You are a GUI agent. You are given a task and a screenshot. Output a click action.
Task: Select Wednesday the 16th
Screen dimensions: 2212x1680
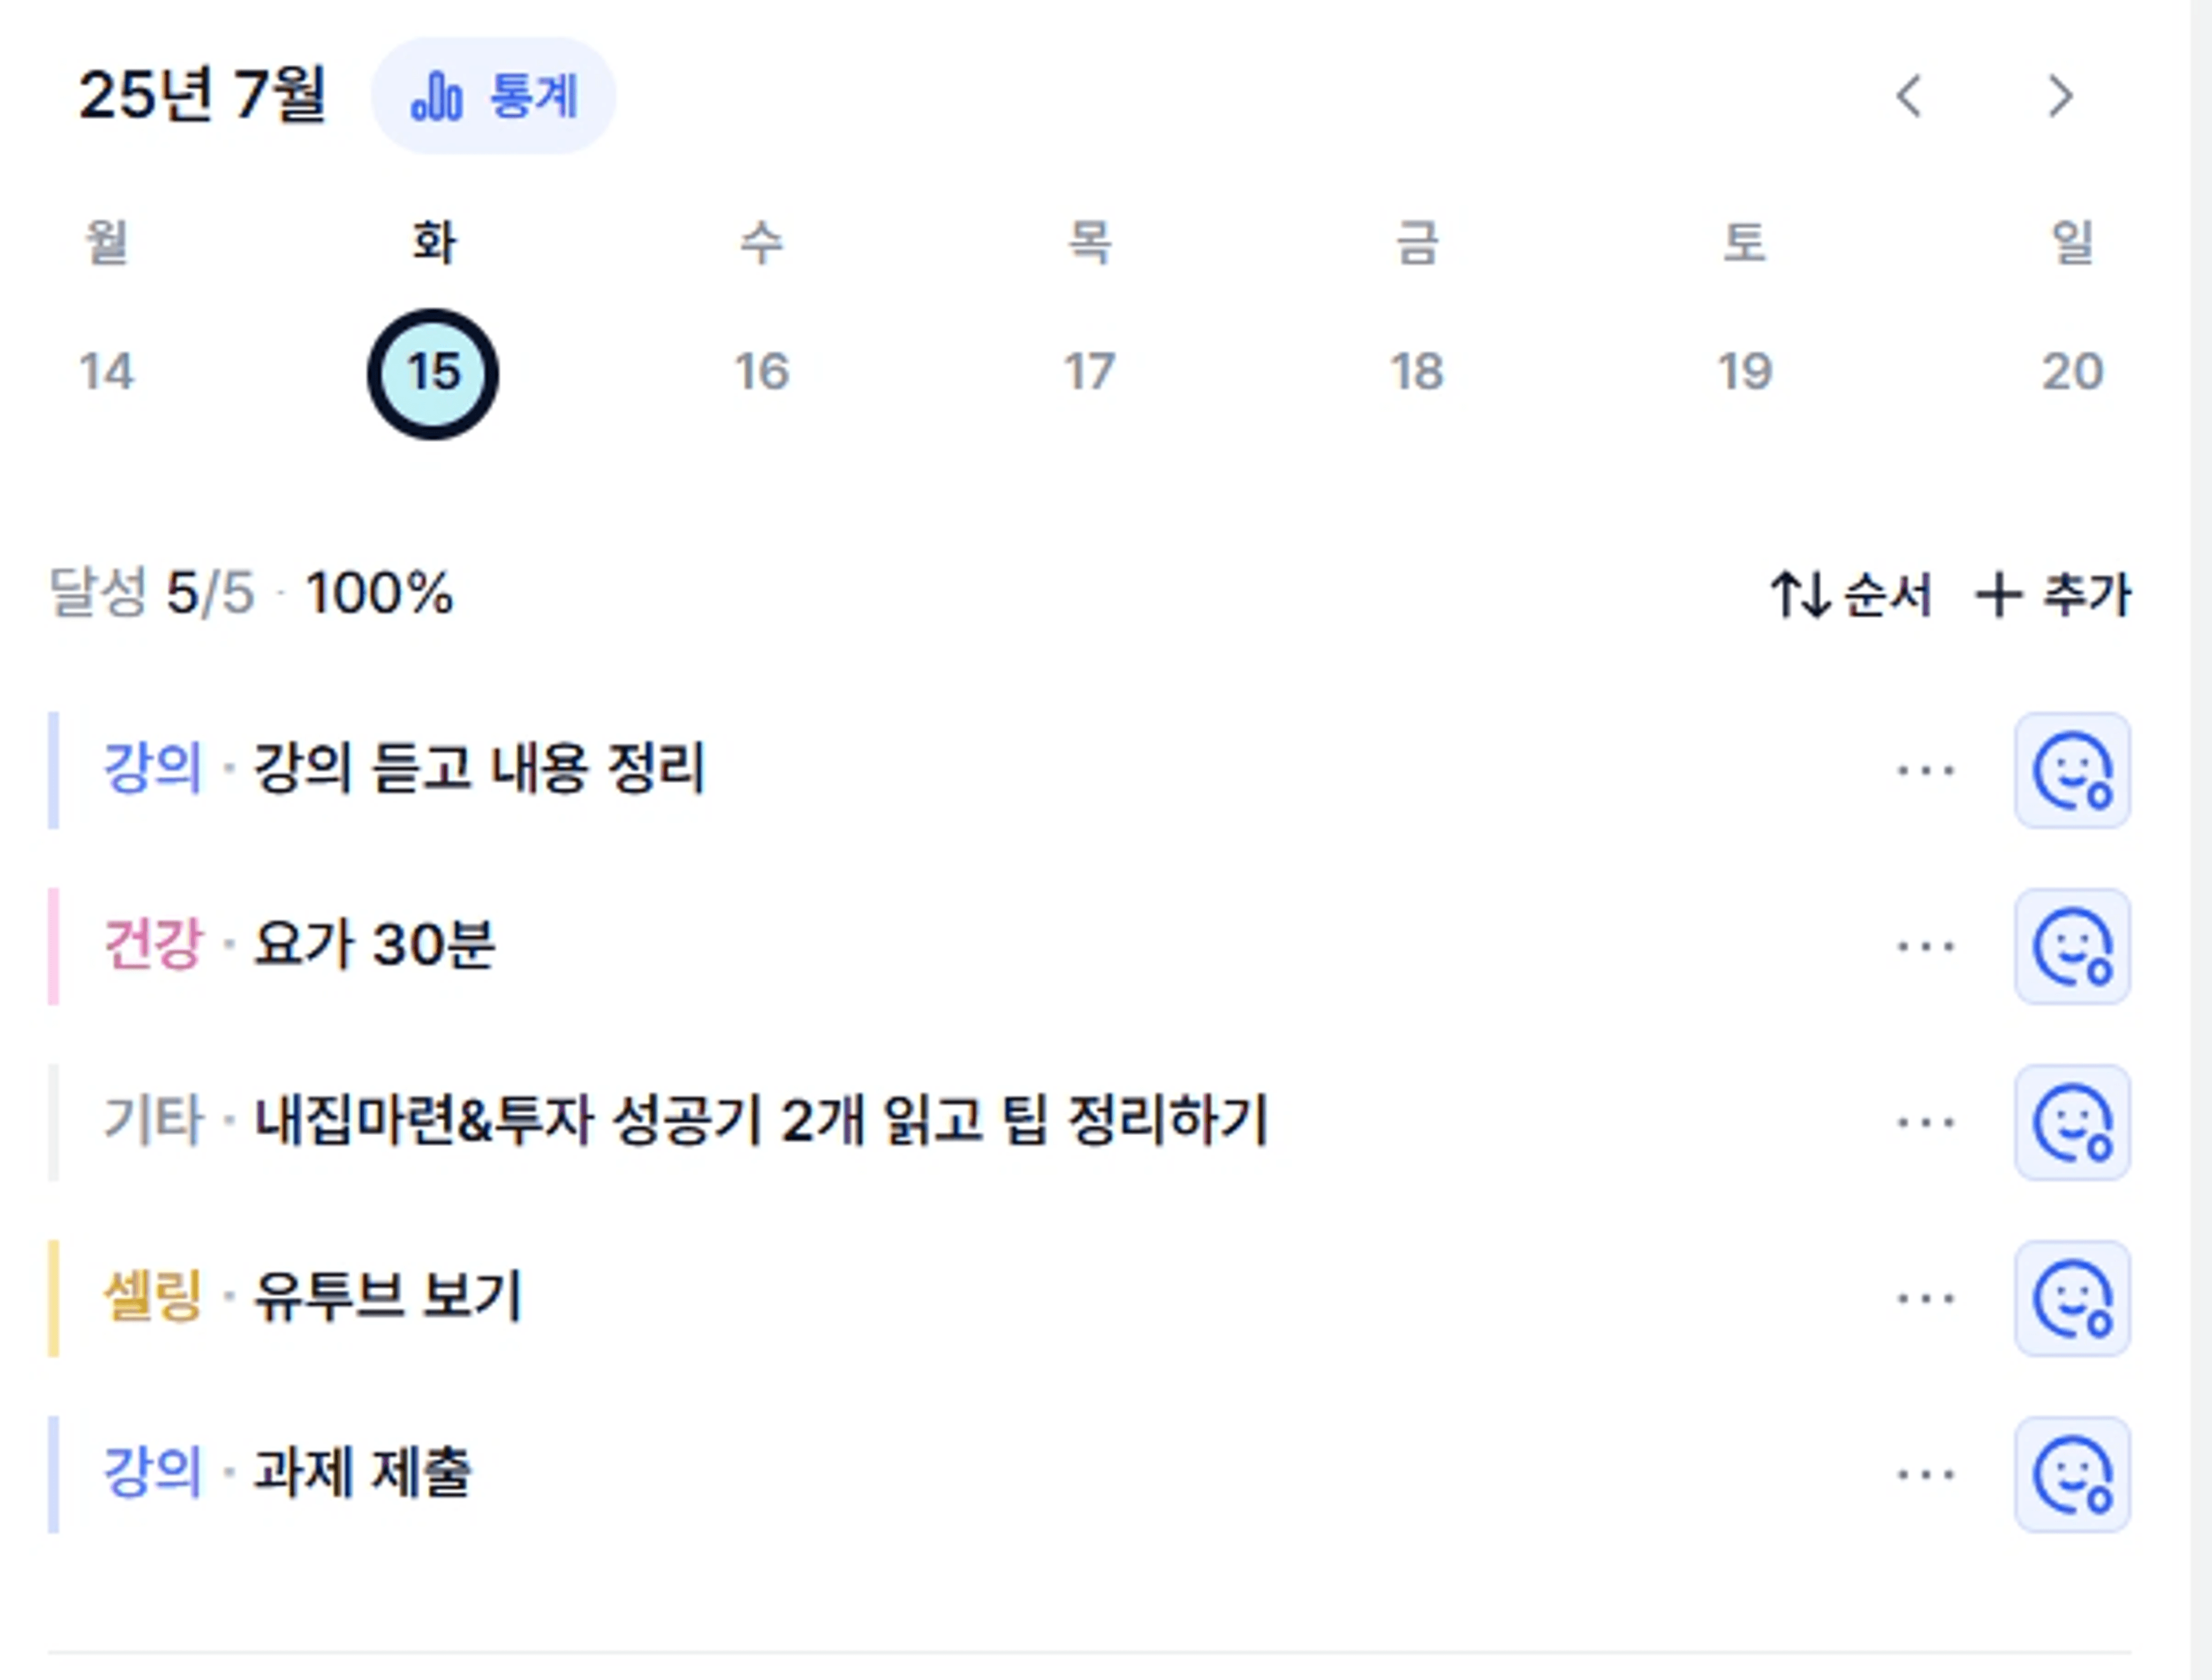pos(762,372)
